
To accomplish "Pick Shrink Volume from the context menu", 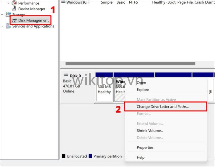I will (150, 131).
